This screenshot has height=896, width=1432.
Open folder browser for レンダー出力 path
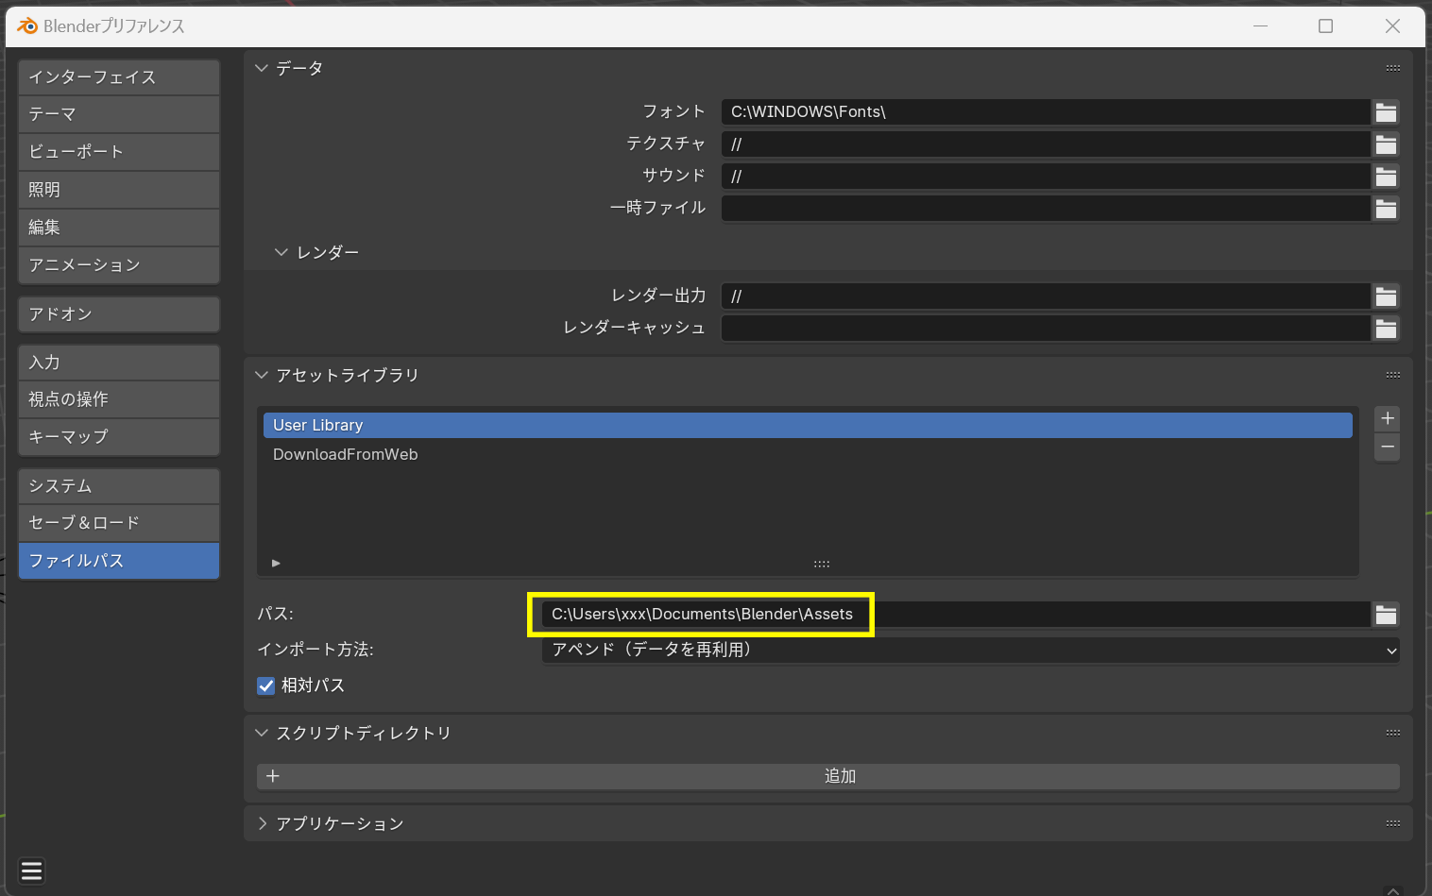tap(1386, 296)
